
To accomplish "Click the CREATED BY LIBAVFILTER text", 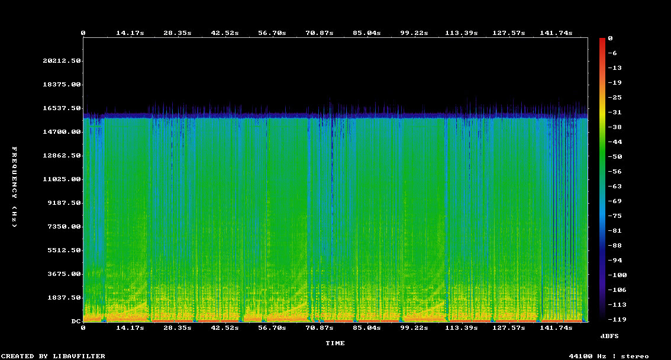I will [x=53, y=356].
